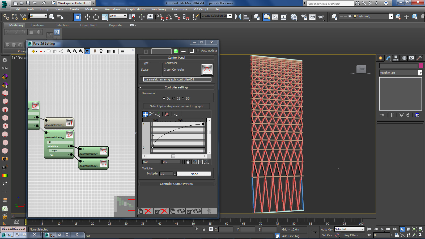Image resolution: width=425 pixels, height=239 pixels.
Task: Click the None multiplier button
Action: (x=194, y=174)
